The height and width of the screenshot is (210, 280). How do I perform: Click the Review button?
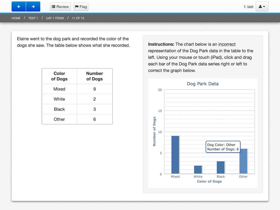click(x=60, y=7)
